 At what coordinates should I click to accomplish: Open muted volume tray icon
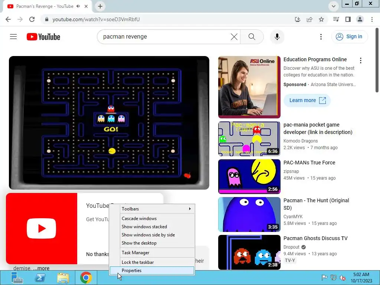[343, 278]
